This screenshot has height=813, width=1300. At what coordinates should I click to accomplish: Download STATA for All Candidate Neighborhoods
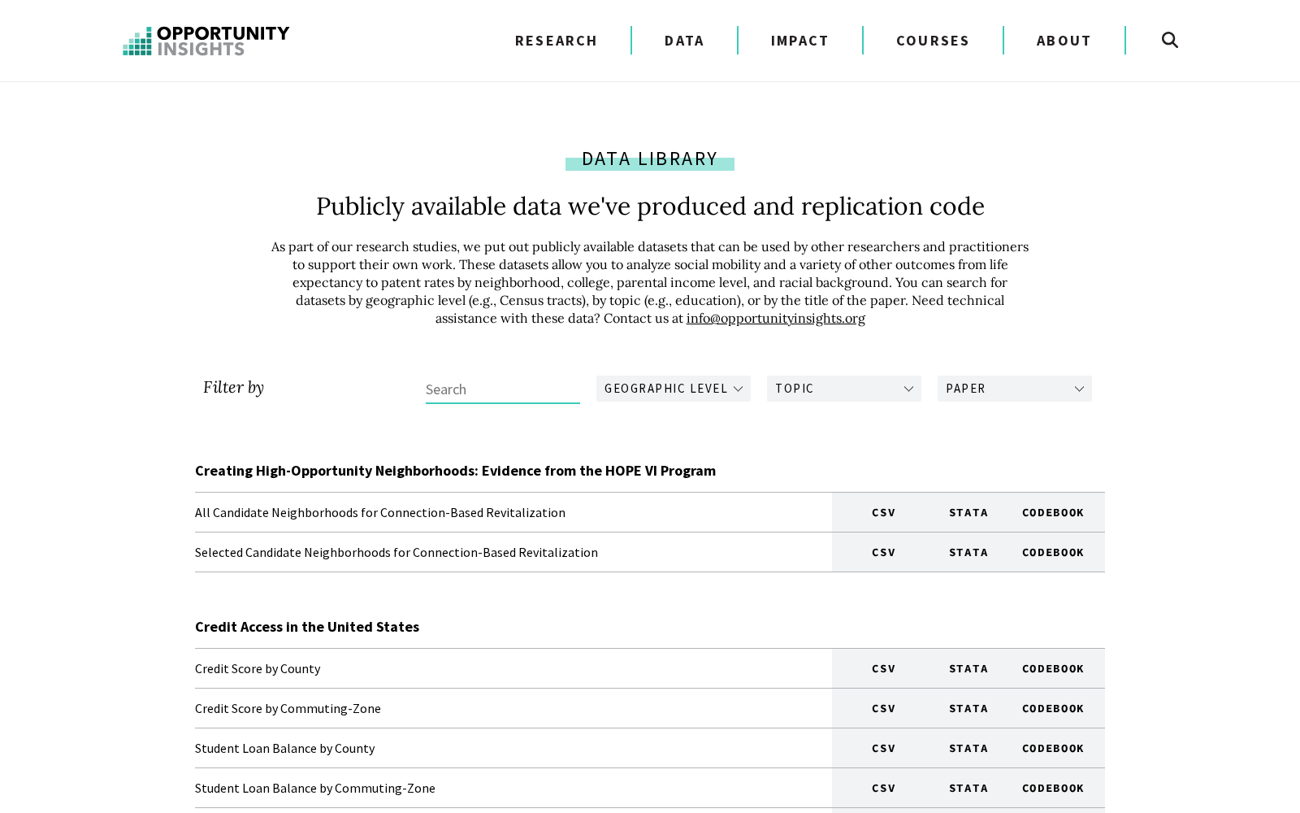(968, 512)
